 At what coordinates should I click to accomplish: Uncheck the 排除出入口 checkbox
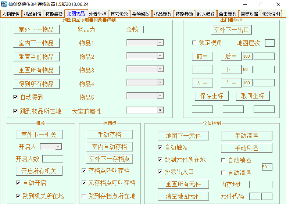pos(160,172)
